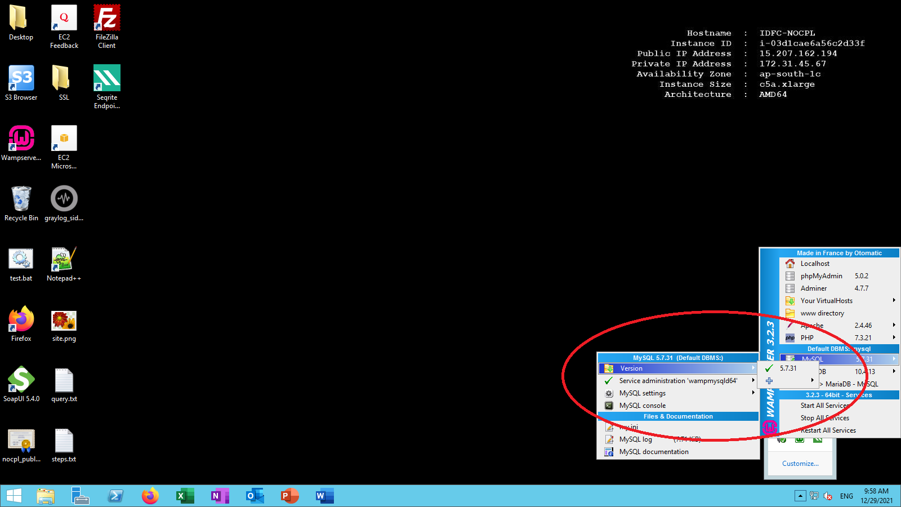Click the Adminer database icon
This screenshot has width=901, height=507.
pos(790,288)
